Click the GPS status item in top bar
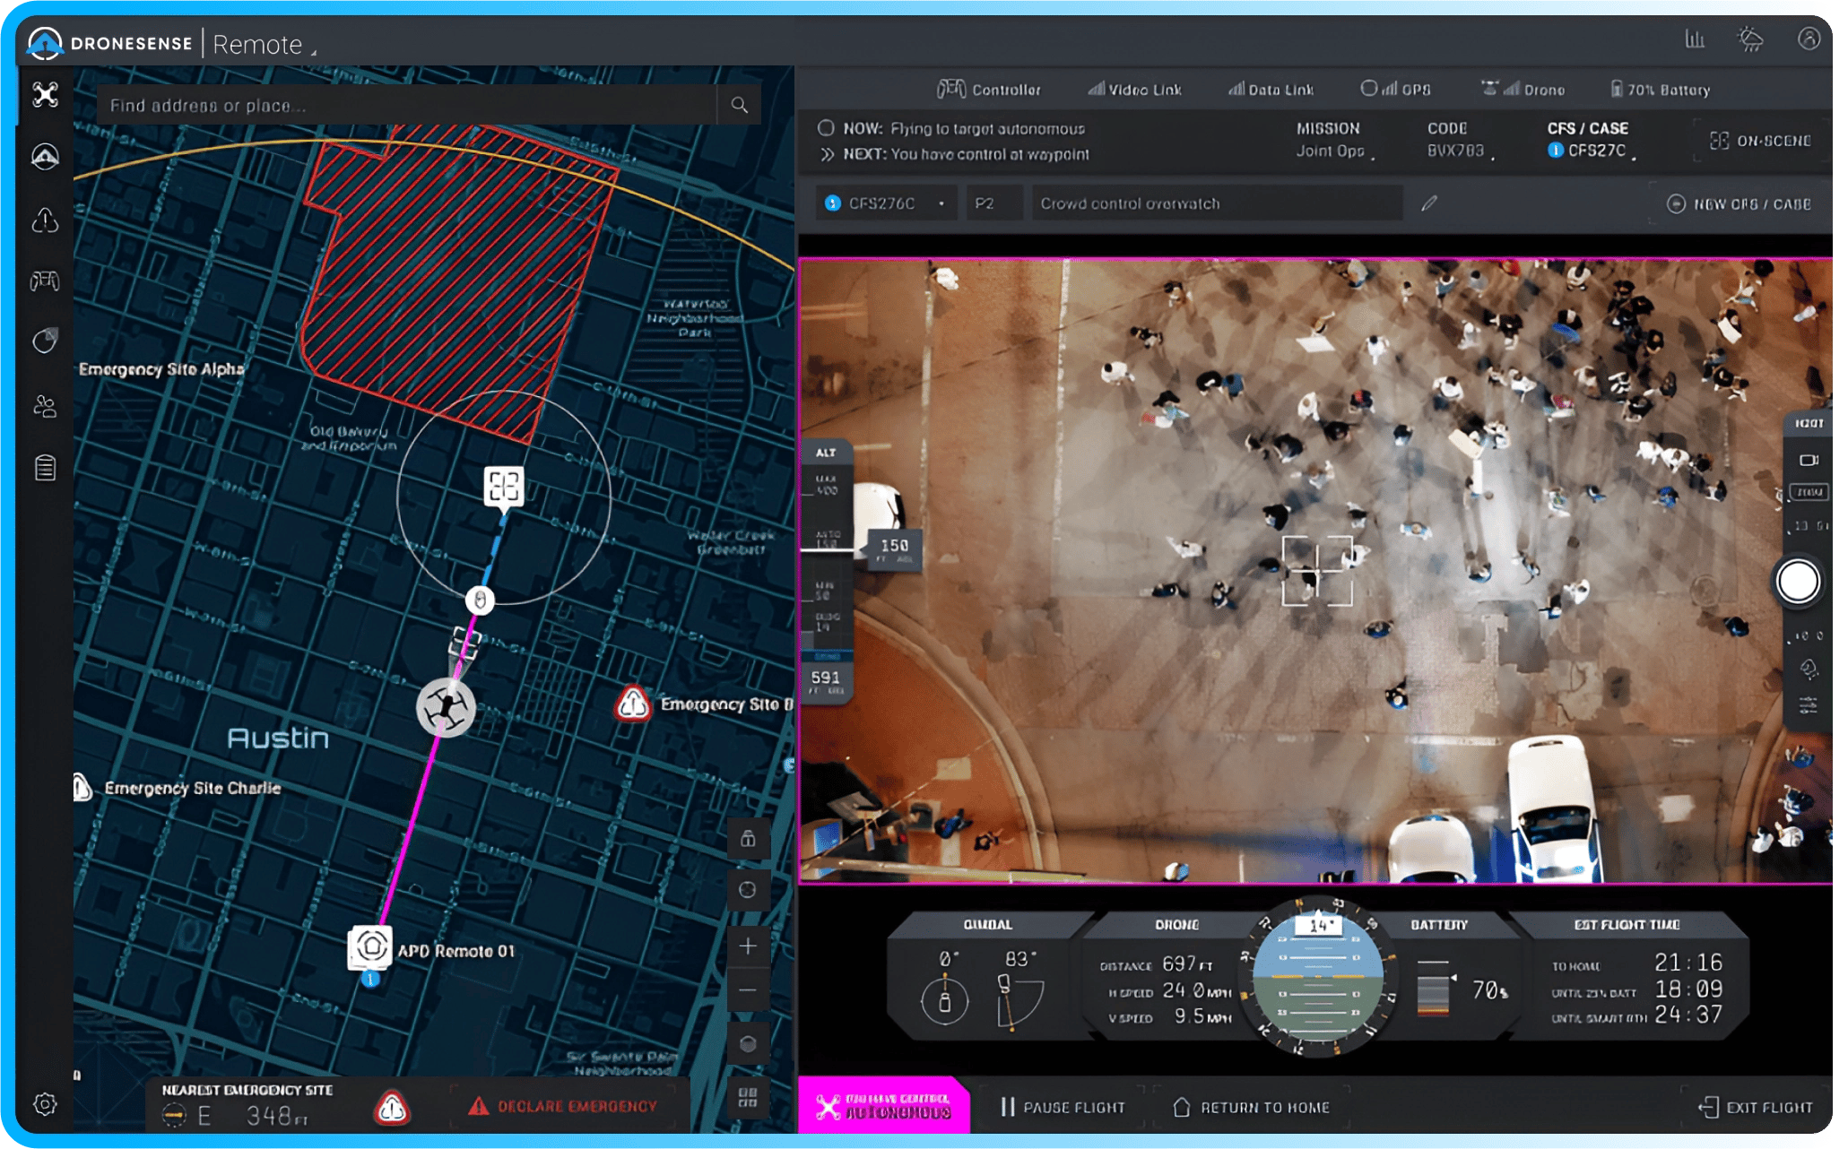 (1395, 89)
